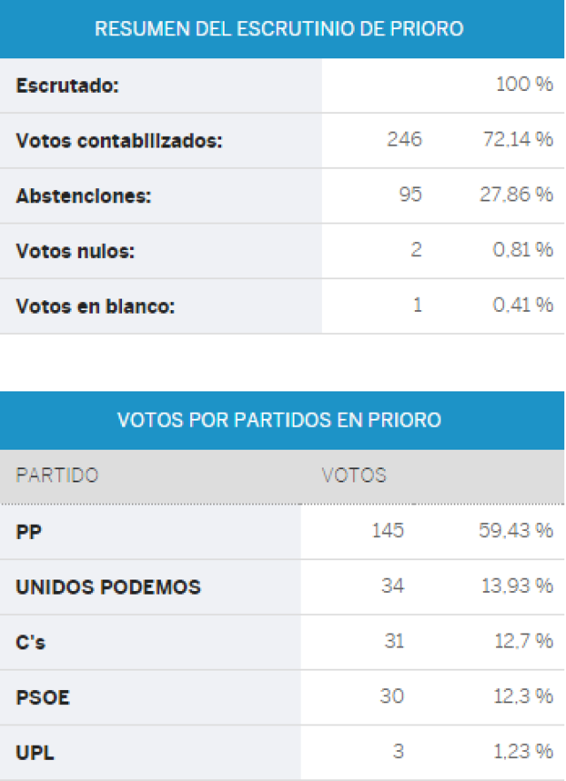Click the 1,23 % UPL percentage
566x781 pixels.
pos(524,752)
